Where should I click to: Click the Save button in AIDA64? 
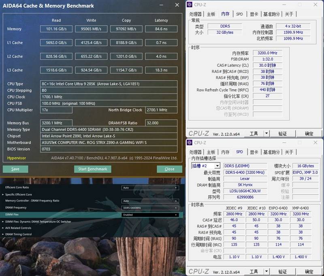[15, 169]
